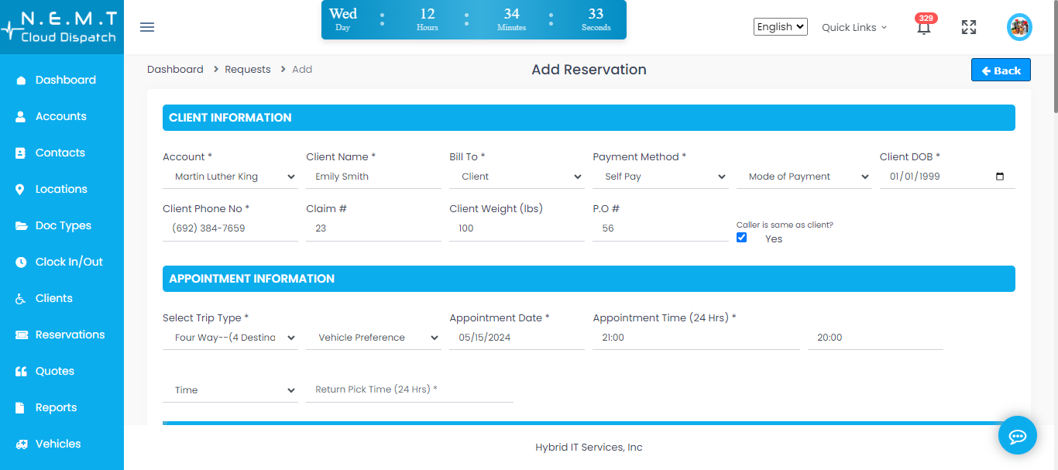Click the Back button
This screenshot has width=1058, height=470.
pos(1001,70)
